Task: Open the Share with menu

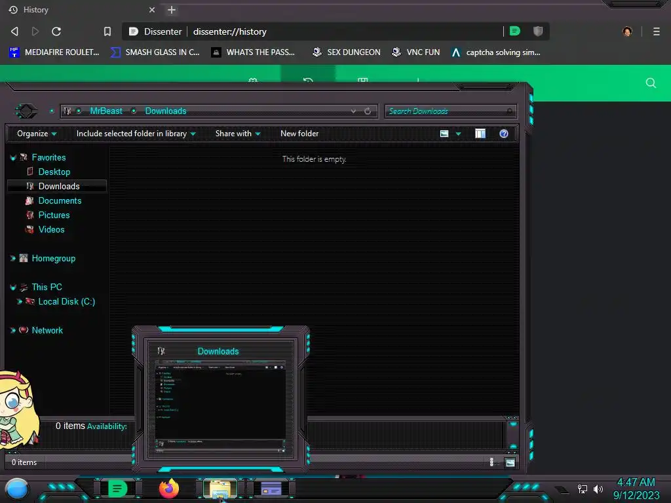Action: (238, 134)
